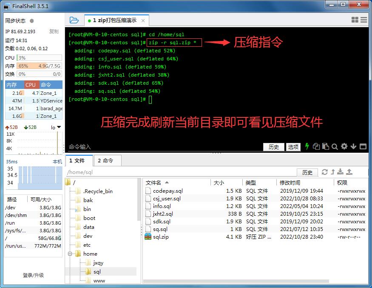This screenshot has width=372, height=288.
Task: Open terminal command 历史 button
Action: tap(273, 147)
